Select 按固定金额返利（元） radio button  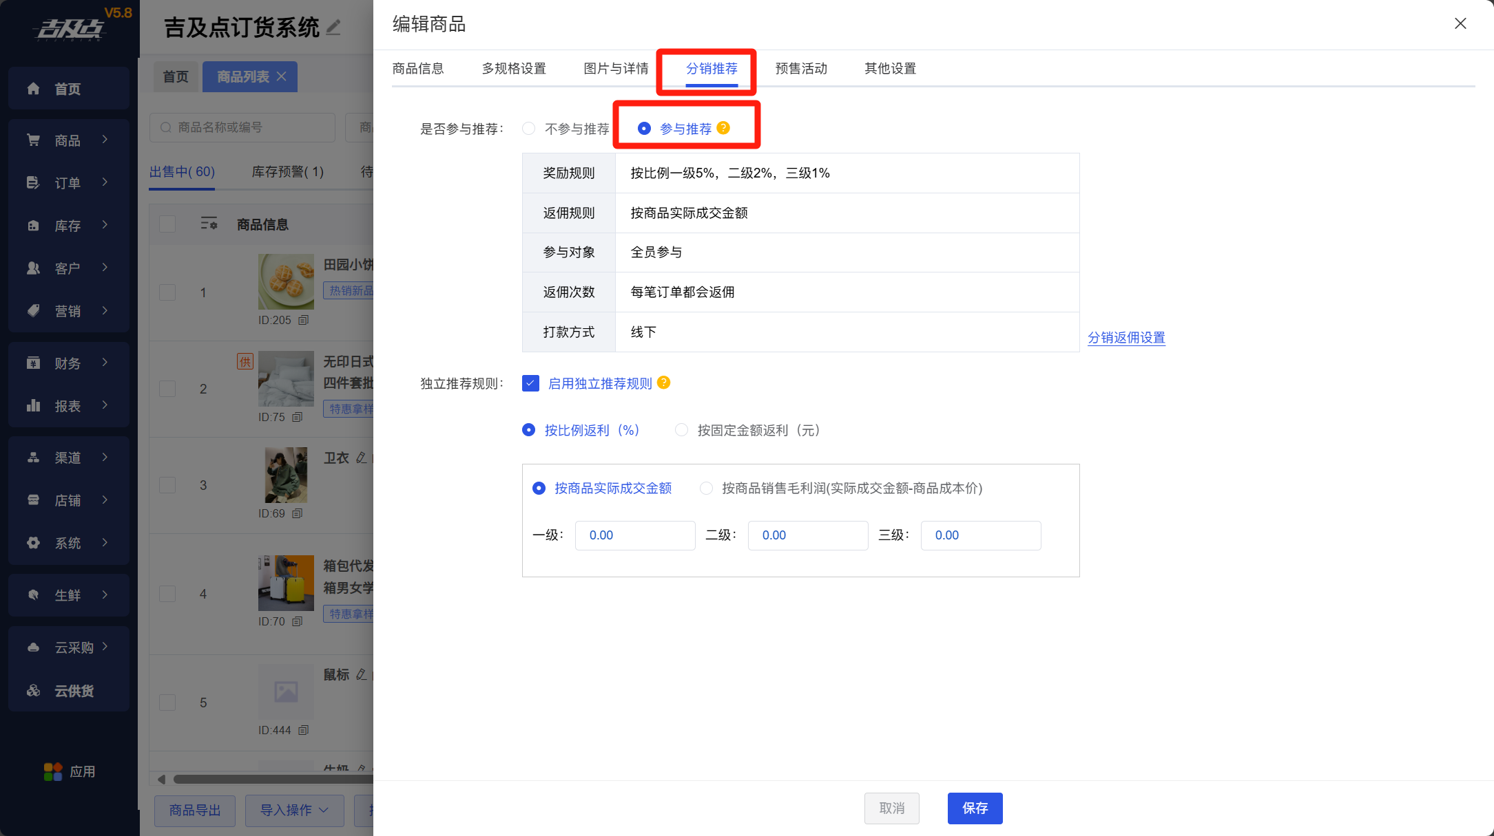(681, 430)
